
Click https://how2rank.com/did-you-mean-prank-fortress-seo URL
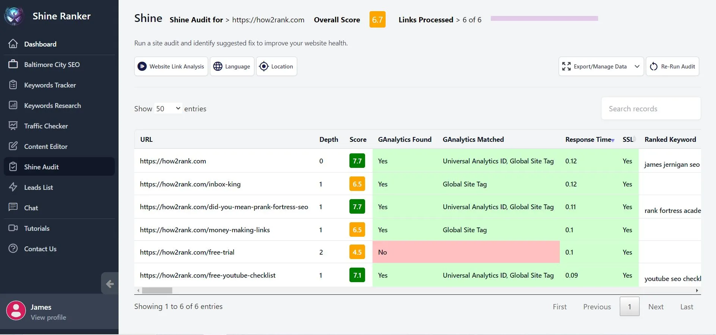pos(224,207)
